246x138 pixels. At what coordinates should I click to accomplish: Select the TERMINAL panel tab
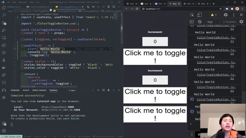click(x=53, y=90)
